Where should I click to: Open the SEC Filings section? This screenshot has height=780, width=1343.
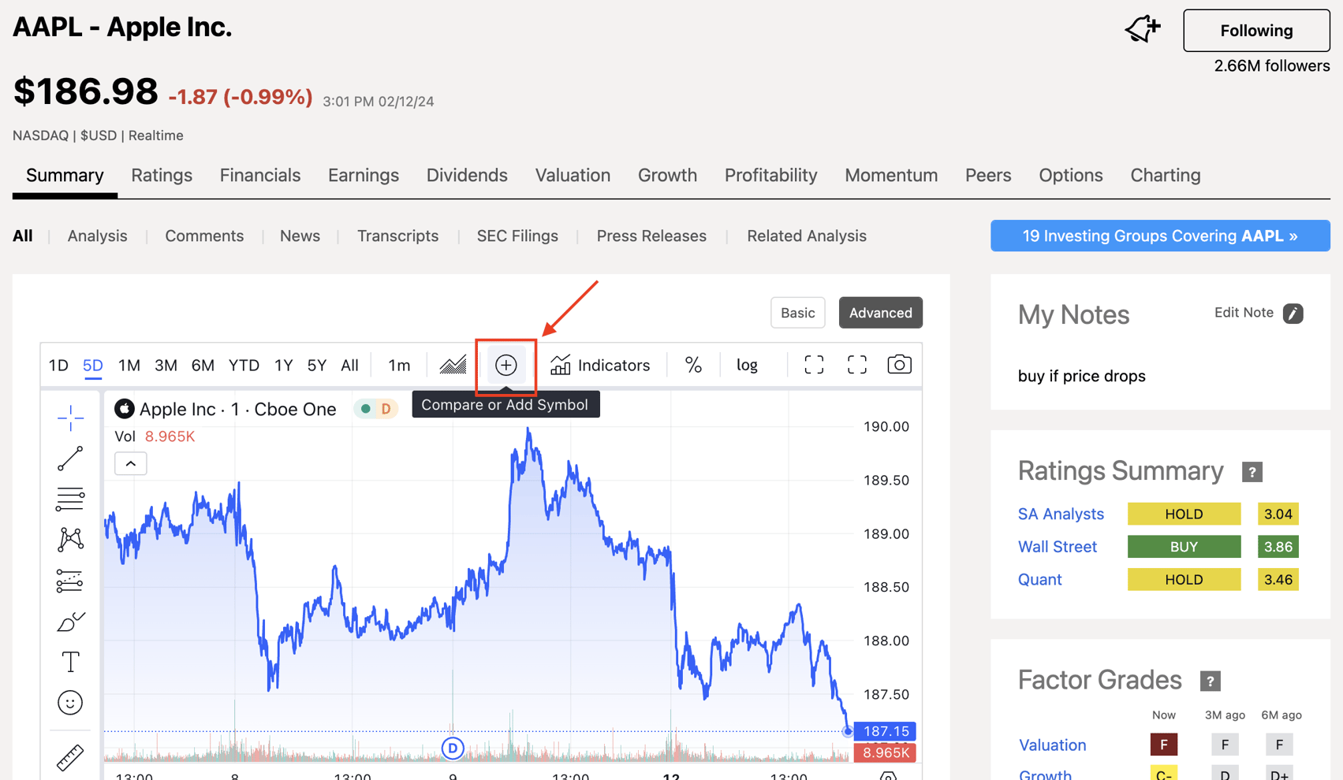point(517,236)
